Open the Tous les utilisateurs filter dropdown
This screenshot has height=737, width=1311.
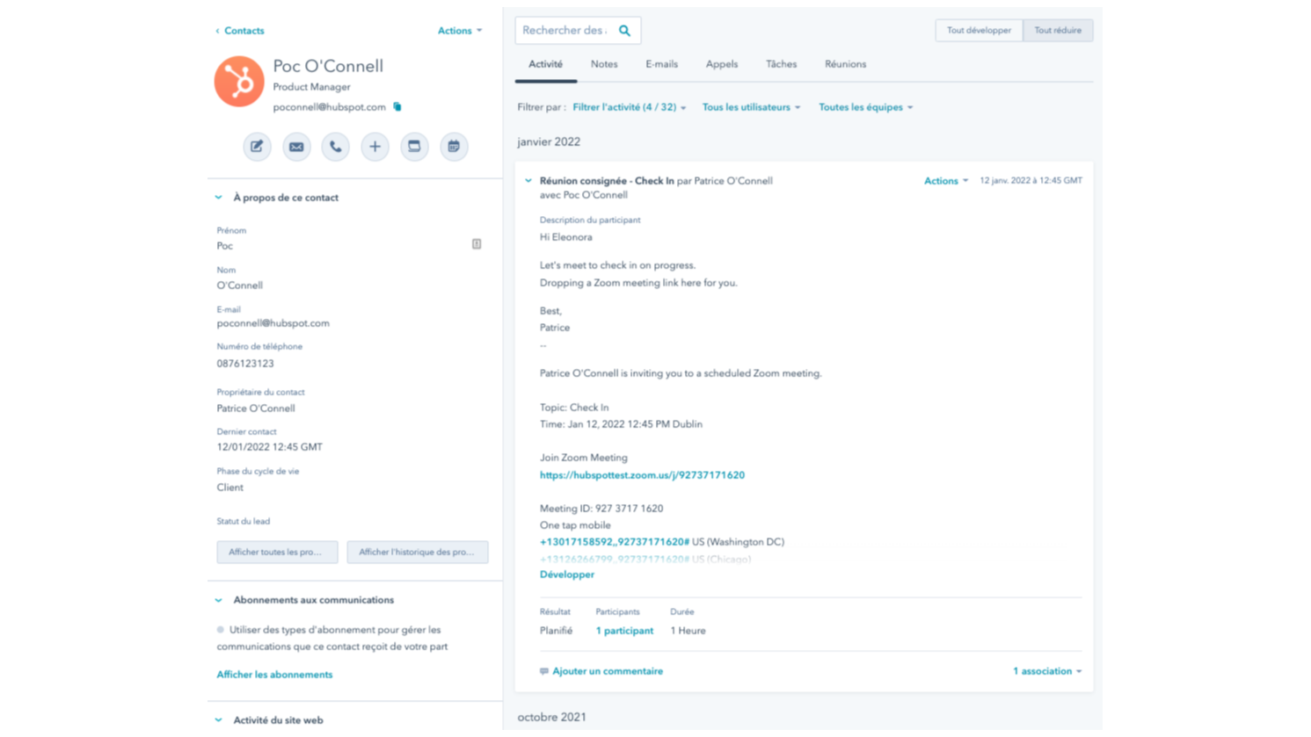[x=751, y=106]
